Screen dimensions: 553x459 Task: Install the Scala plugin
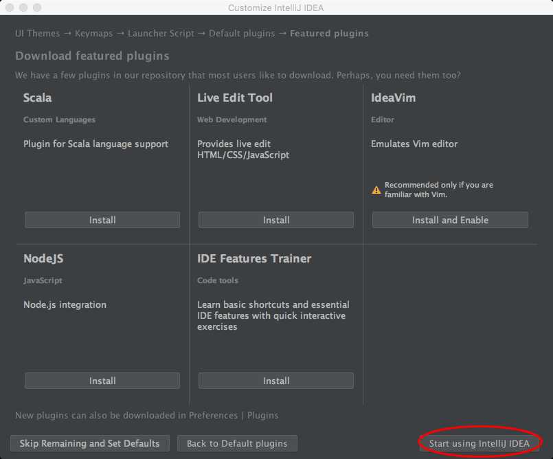(102, 220)
